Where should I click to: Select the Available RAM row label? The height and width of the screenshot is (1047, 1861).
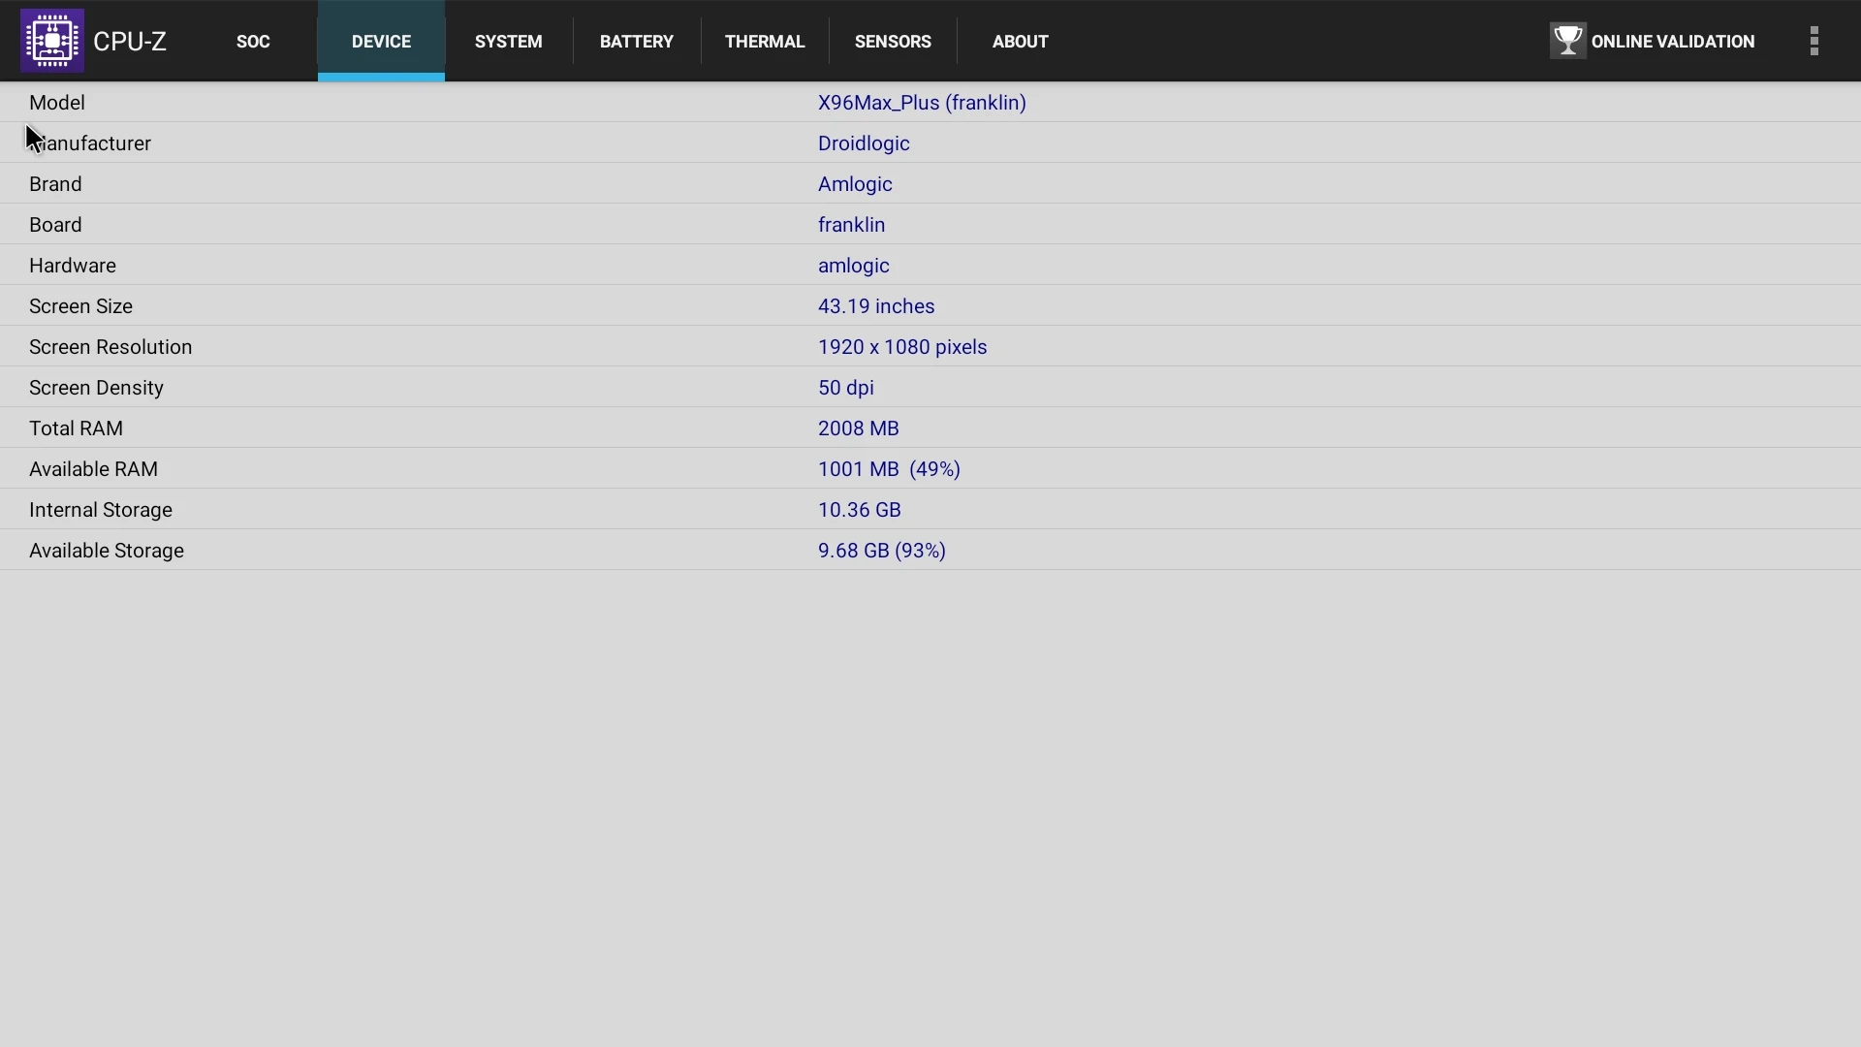point(93,469)
